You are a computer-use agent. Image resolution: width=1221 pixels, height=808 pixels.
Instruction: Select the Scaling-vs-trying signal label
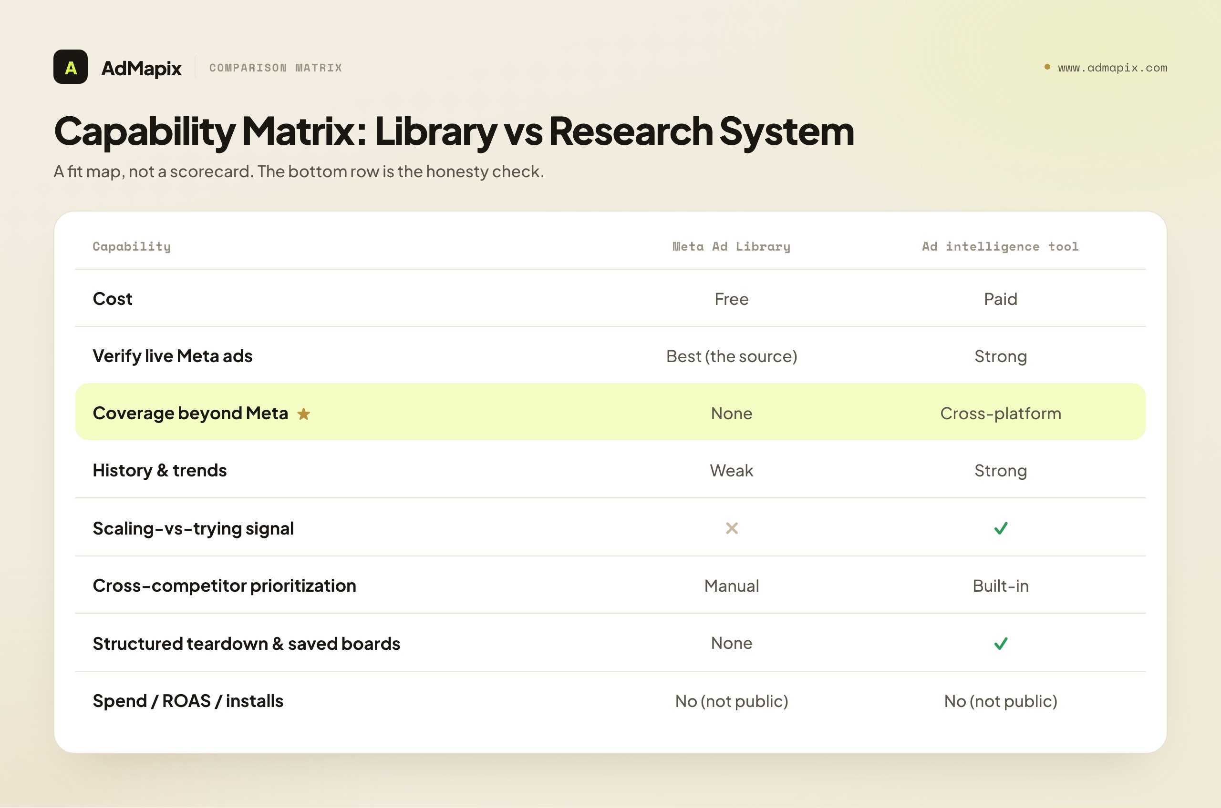[x=193, y=529]
